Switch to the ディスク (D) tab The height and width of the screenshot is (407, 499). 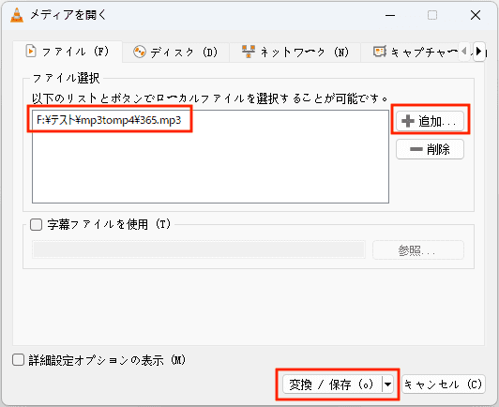(x=175, y=52)
